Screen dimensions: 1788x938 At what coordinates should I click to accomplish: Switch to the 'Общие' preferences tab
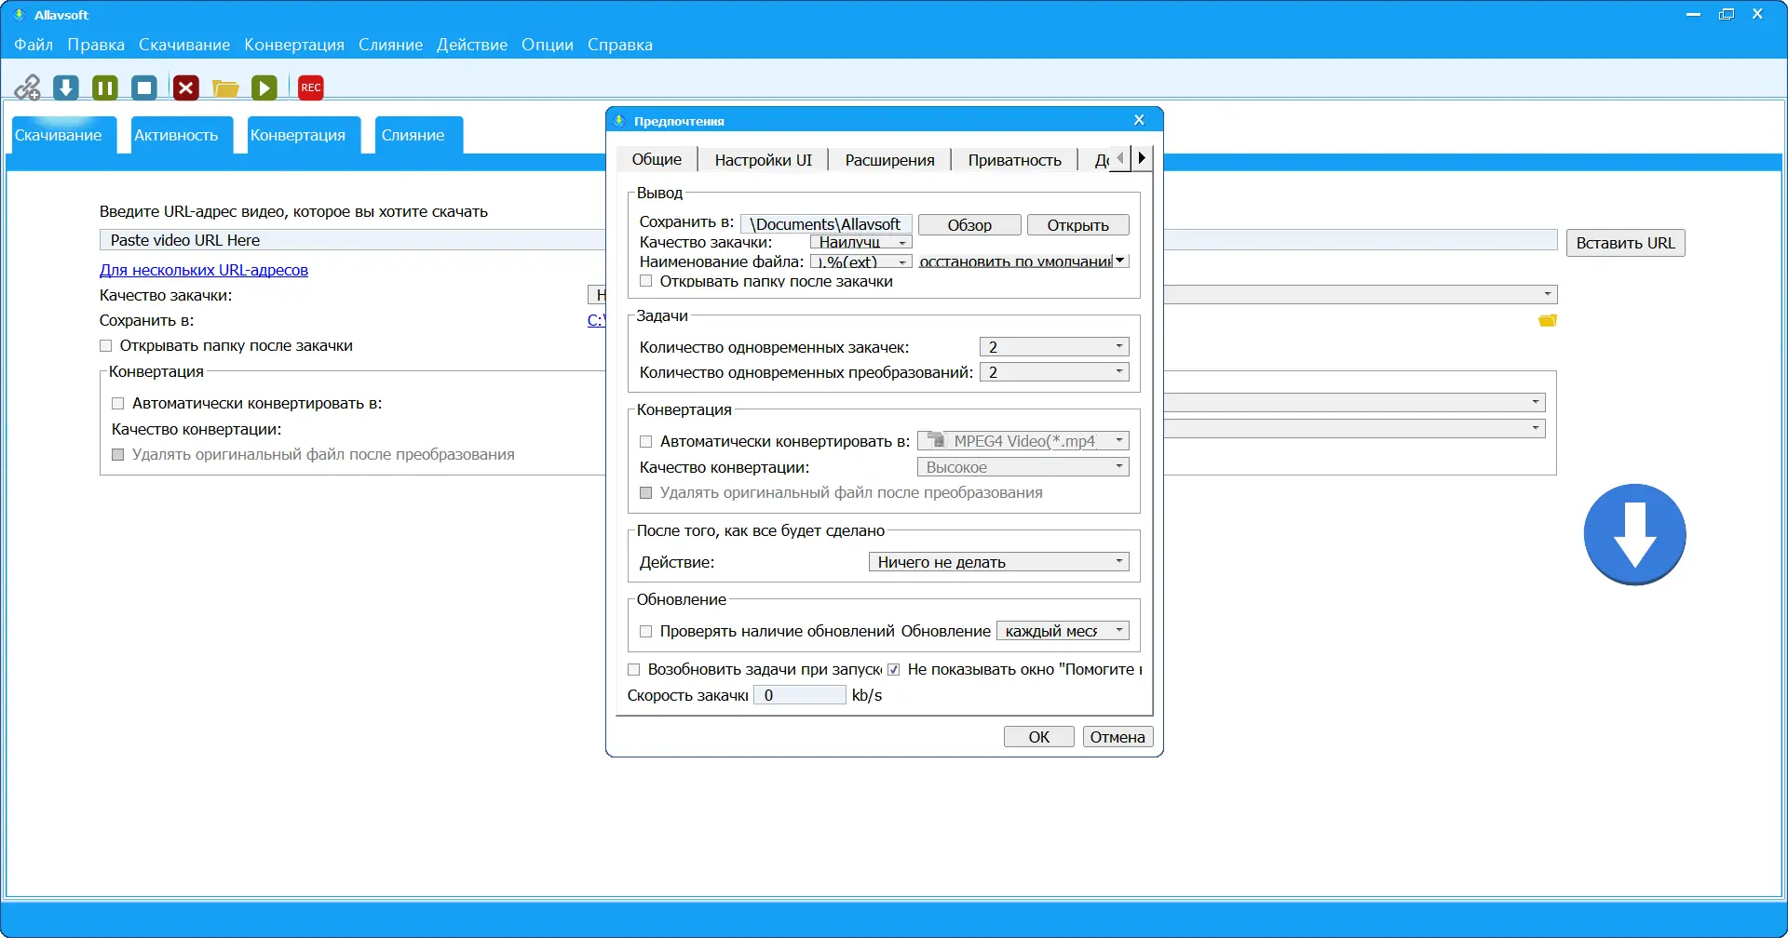pyautogui.click(x=657, y=159)
